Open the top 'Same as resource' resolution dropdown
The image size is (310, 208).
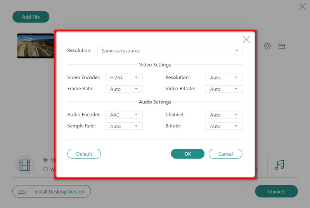click(169, 51)
